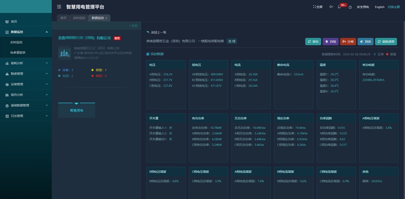
Task: Click the sidebar collapse hamburger icon
Action: [59, 7]
